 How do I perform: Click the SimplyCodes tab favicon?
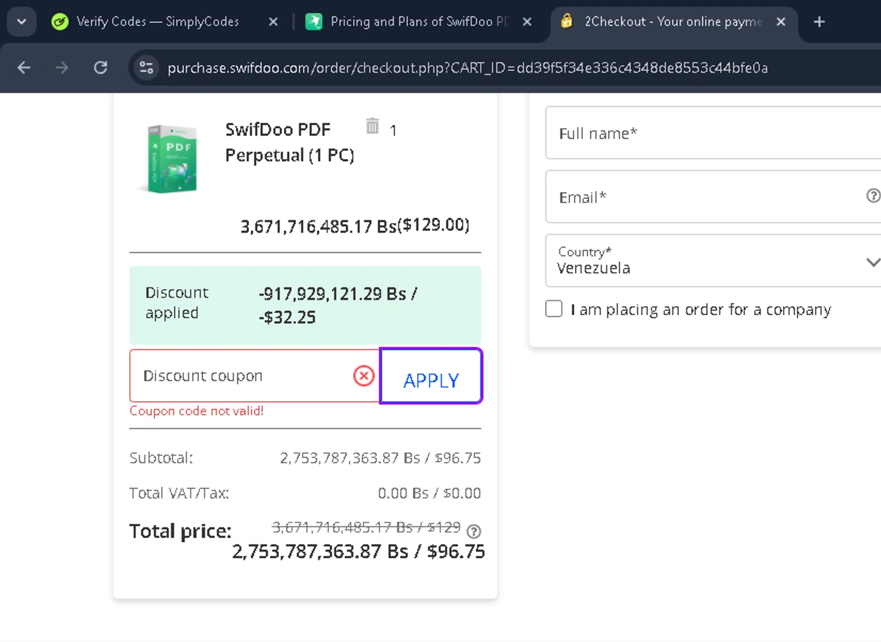(x=60, y=22)
